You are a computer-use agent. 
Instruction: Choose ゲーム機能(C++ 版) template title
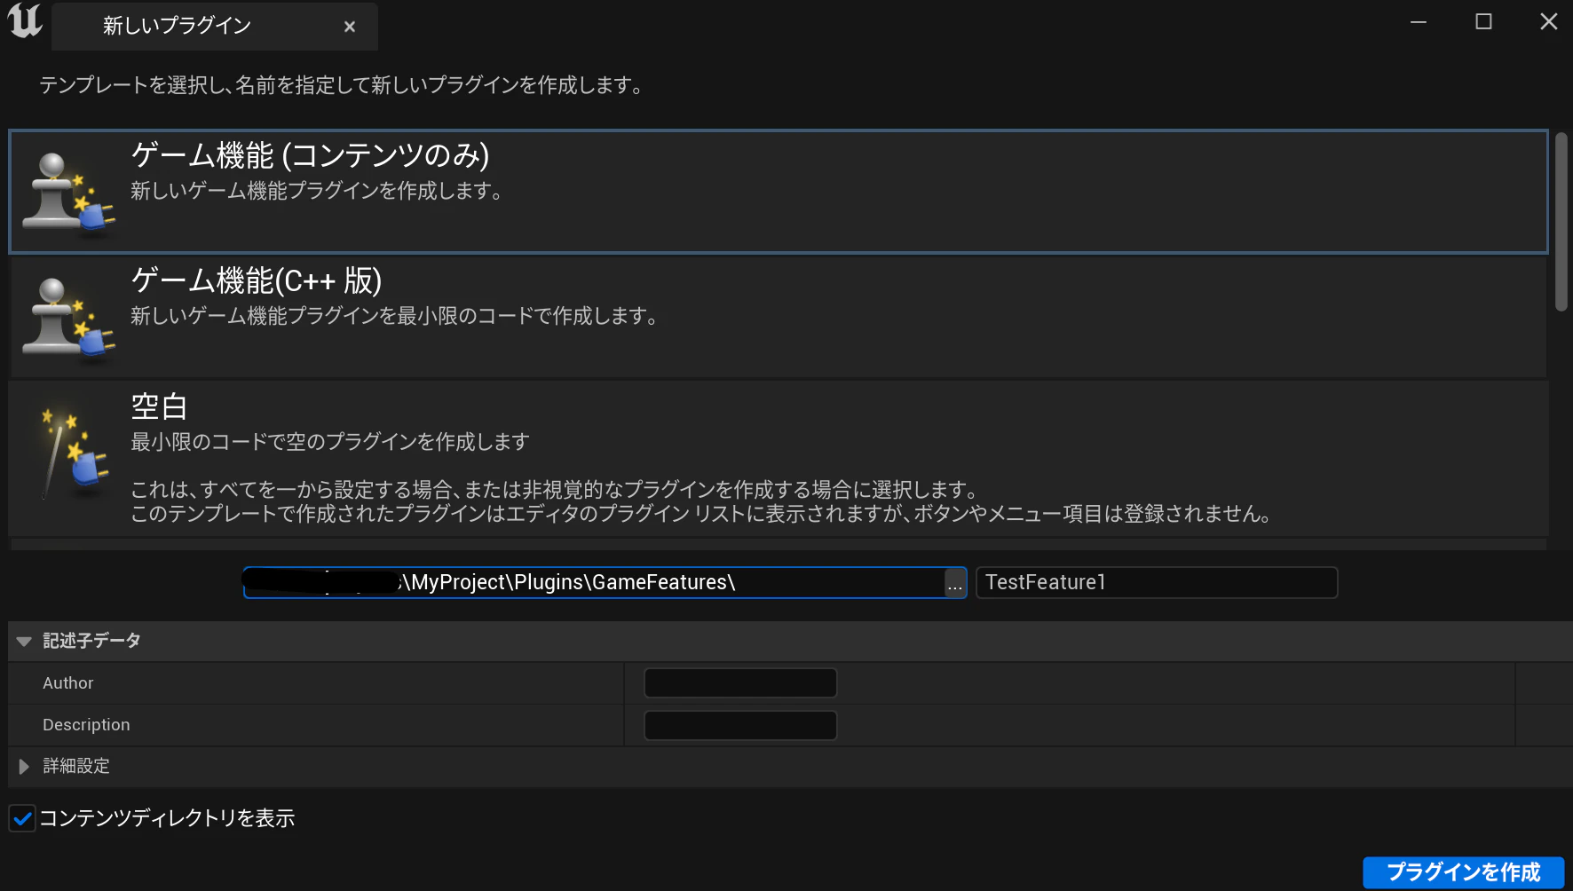(x=257, y=280)
